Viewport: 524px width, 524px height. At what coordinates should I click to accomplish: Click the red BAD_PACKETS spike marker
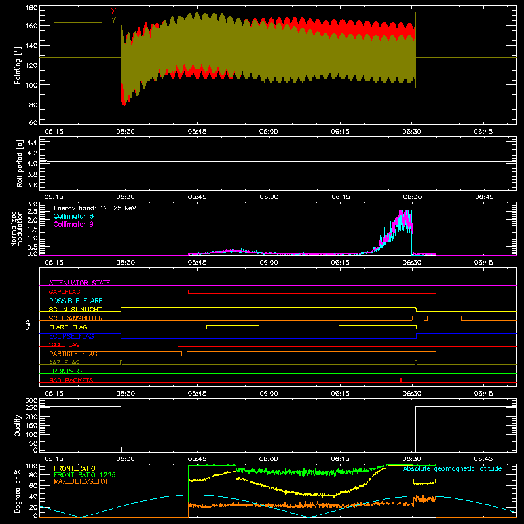pyautogui.click(x=401, y=380)
